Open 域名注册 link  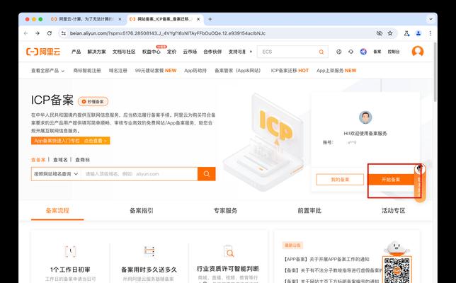[118, 71]
